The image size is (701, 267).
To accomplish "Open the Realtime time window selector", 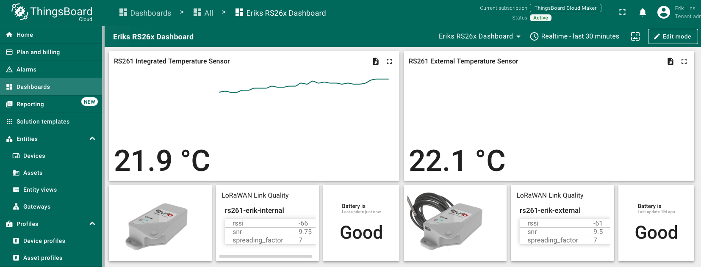I will click(x=575, y=36).
